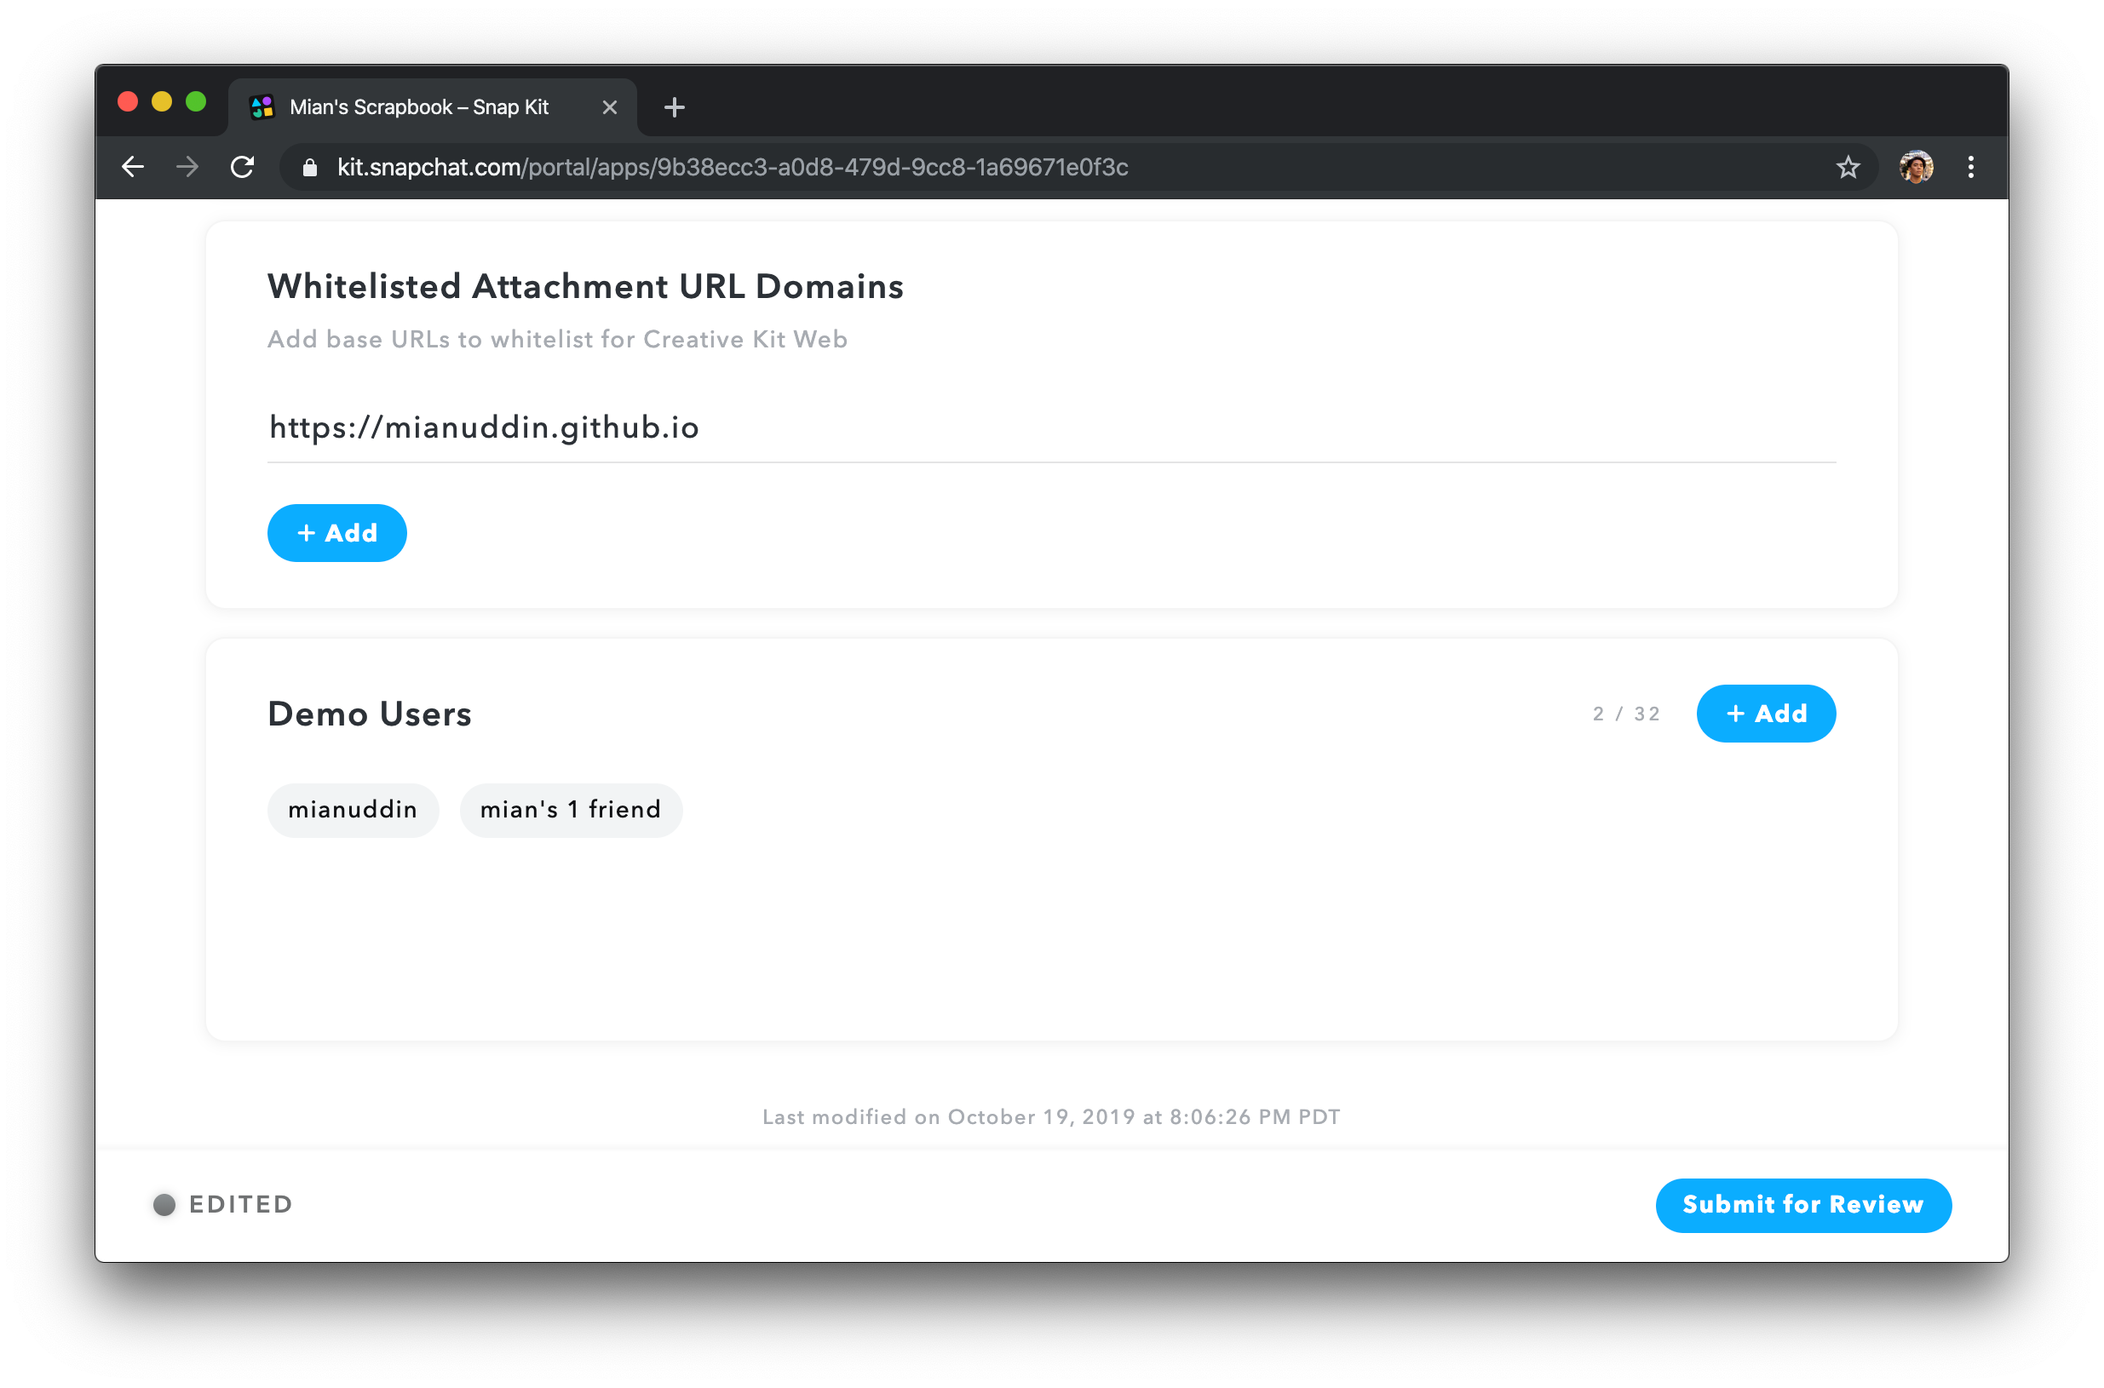2104x1388 pixels.
Task: Click the browser forward arrow
Action: [x=187, y=166]
